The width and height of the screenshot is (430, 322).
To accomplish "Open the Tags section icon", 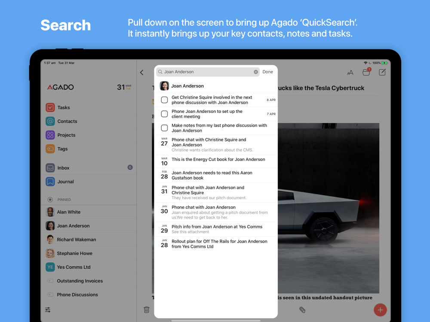I will click(x=50, y=149).
